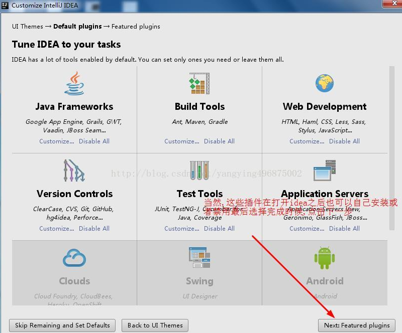Click the IntelliJ IDEA title bar logo
This screenshot has width=402, height=333.
coord(5,6)
